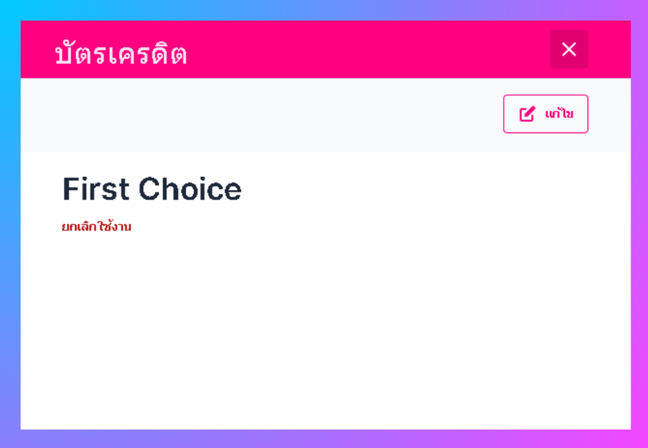
Task: Click the word "First" in card name
Action: pyautogui.click(x=96, y=189)
